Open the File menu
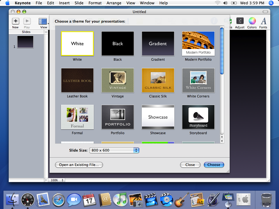 click(x=39, y=3)
